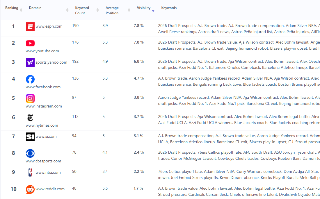
Task: Select the www.nytimes.com domain text
Action: [42, 126]
